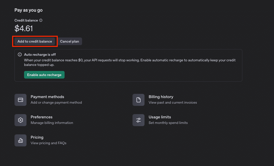Open the Pricing bar chart icon
The width and height of the screenshot is (274, 166).
point(21,140)
